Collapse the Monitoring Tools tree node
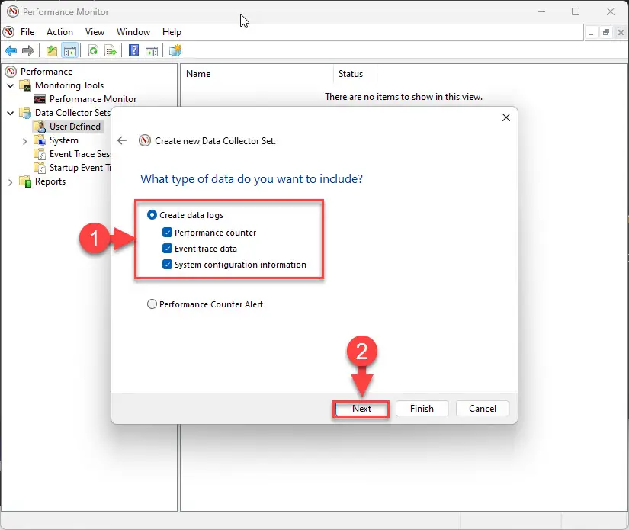The width and height of the screenshot is (629, 530). pos(11,85)
